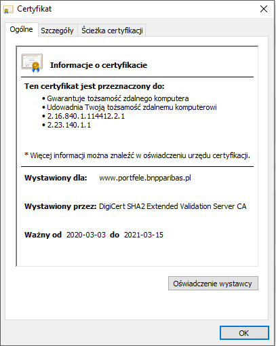This screenshot has height=346, width=276.
Task: Click the Oświadczenie wystawcy button
Action: pyautogui.click(x=213, y=284)
